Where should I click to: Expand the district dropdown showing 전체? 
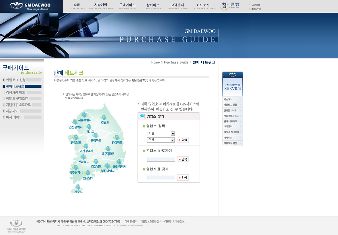point(161,140)
